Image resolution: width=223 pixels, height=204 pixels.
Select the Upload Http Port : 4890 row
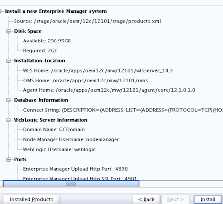[75, 169]
